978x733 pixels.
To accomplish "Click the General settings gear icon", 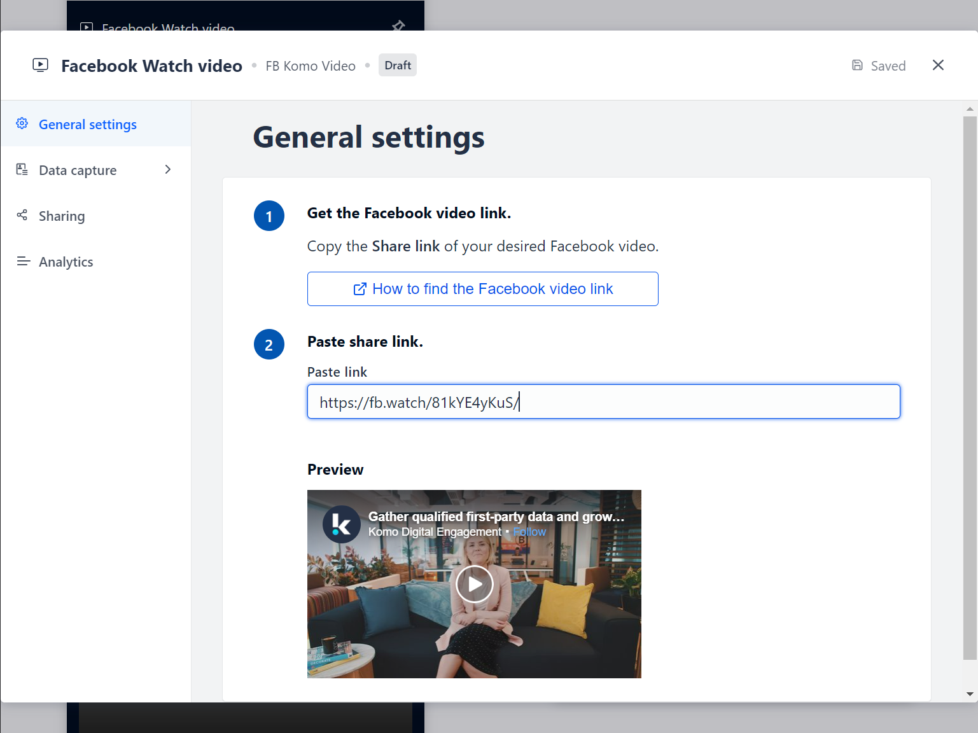I will click(22, 123).
